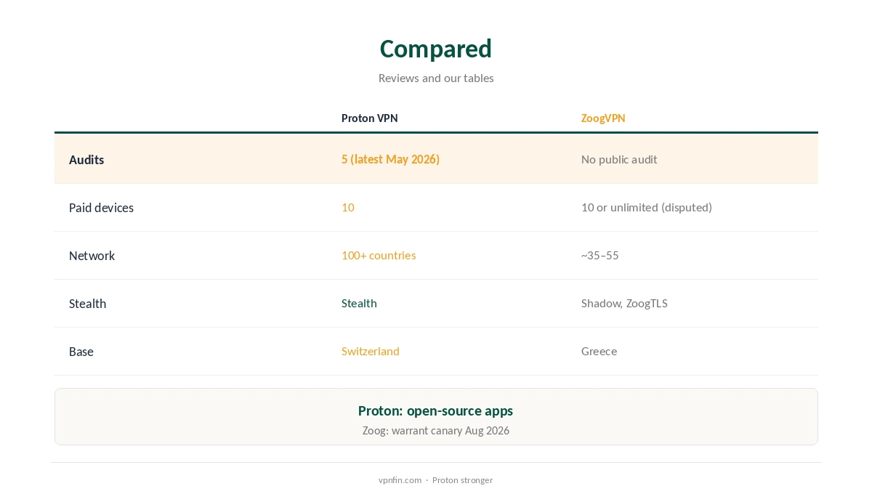
Task: Click the 'Compared' heading
Action: click(x=436, y=49)
